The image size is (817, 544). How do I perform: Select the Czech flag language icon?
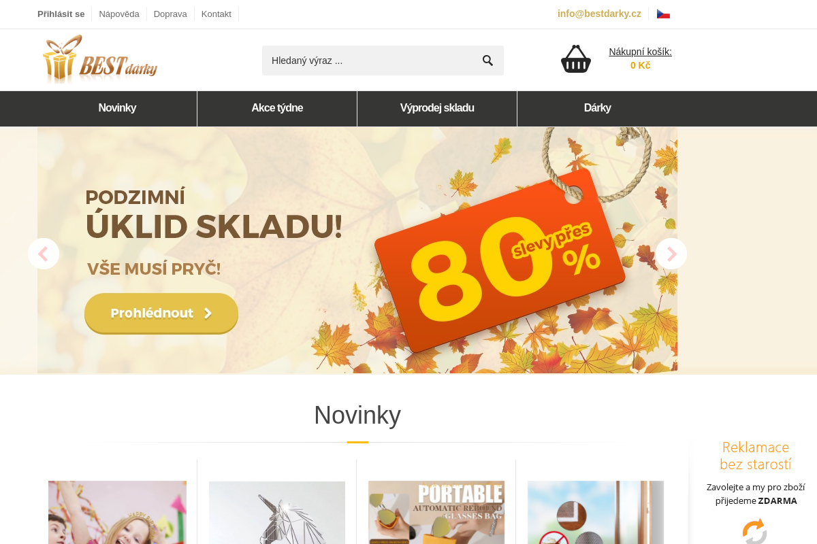point(663,14)
